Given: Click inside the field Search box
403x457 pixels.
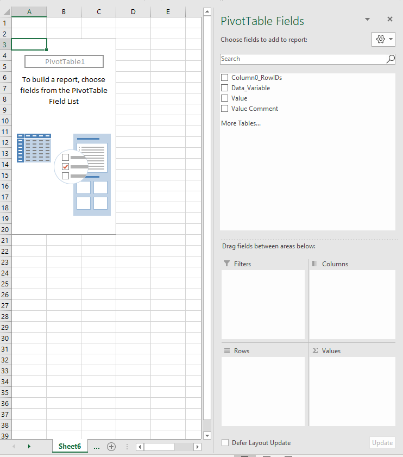Looking at the screenshot, I should click(301, 59).
